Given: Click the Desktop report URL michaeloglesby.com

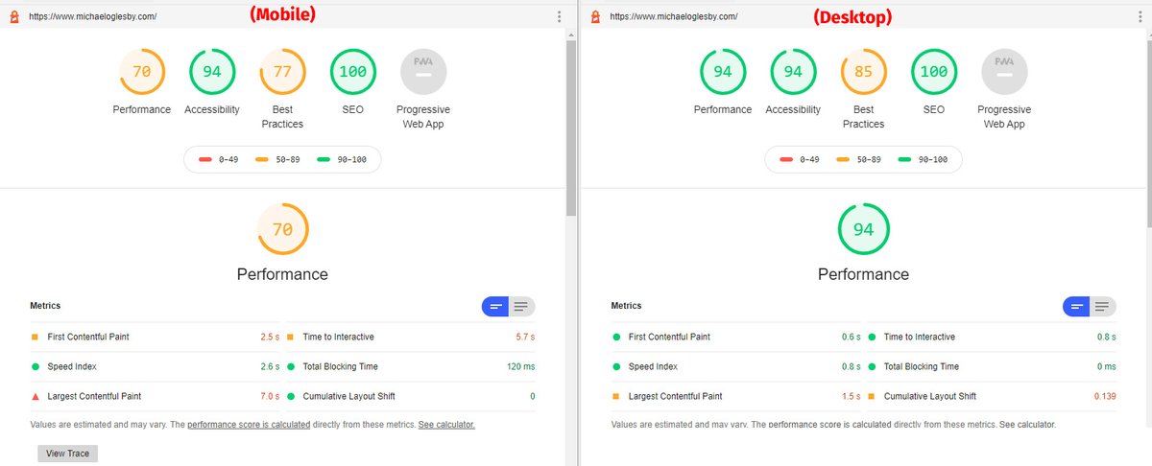Looking at the screenshot, I should point(674,16).
